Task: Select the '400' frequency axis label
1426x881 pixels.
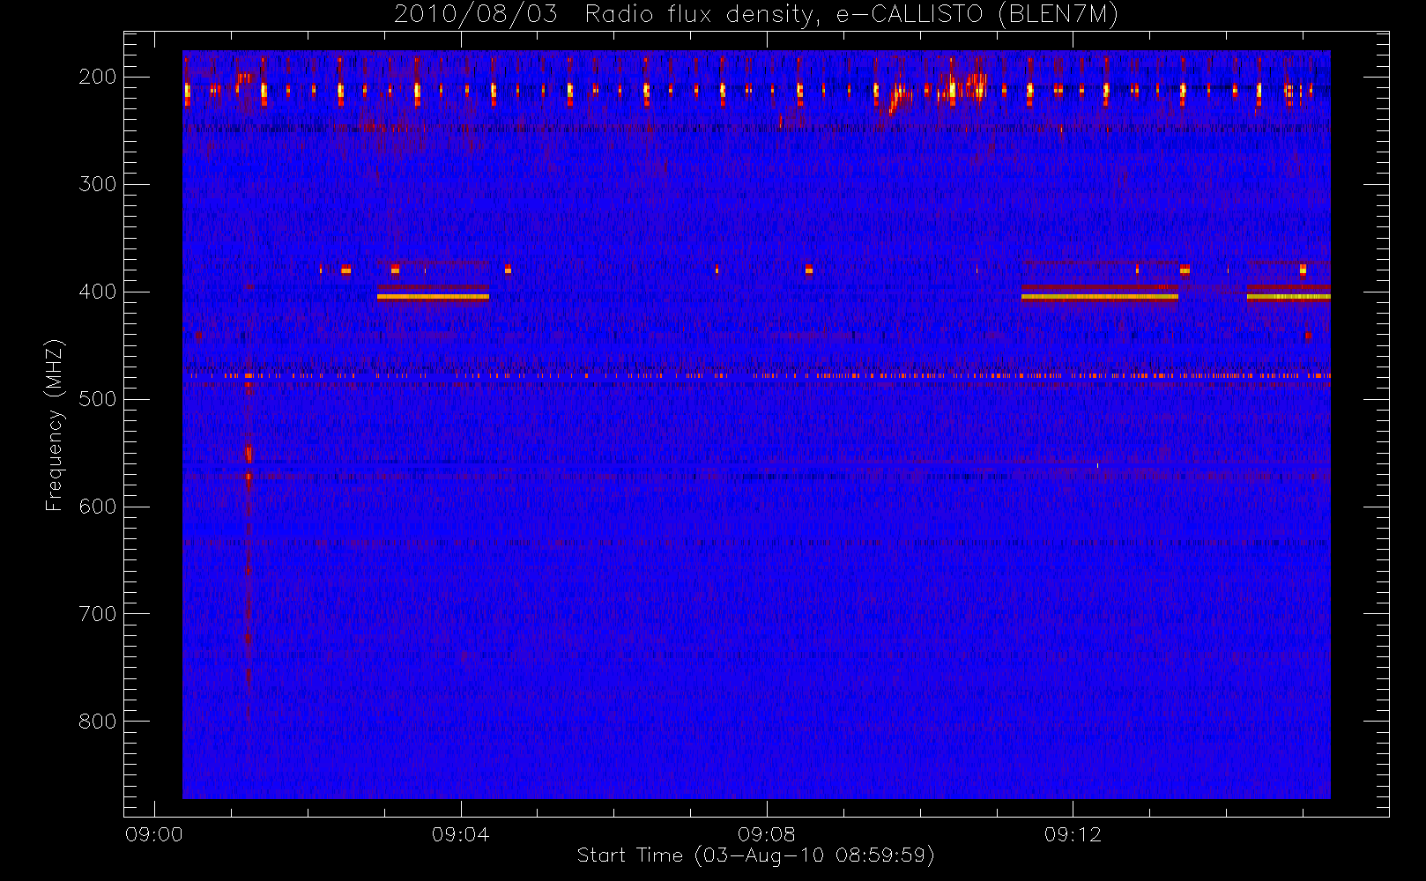Action: click(x=97, y=292)
